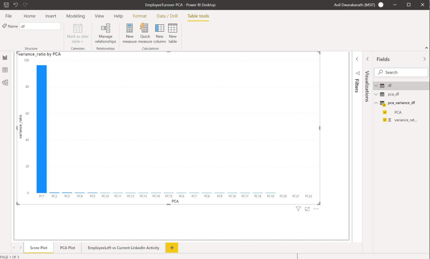Open the Insert ribbon tab
The height and width of the screenshot is (259, 430).
(51, 16)
